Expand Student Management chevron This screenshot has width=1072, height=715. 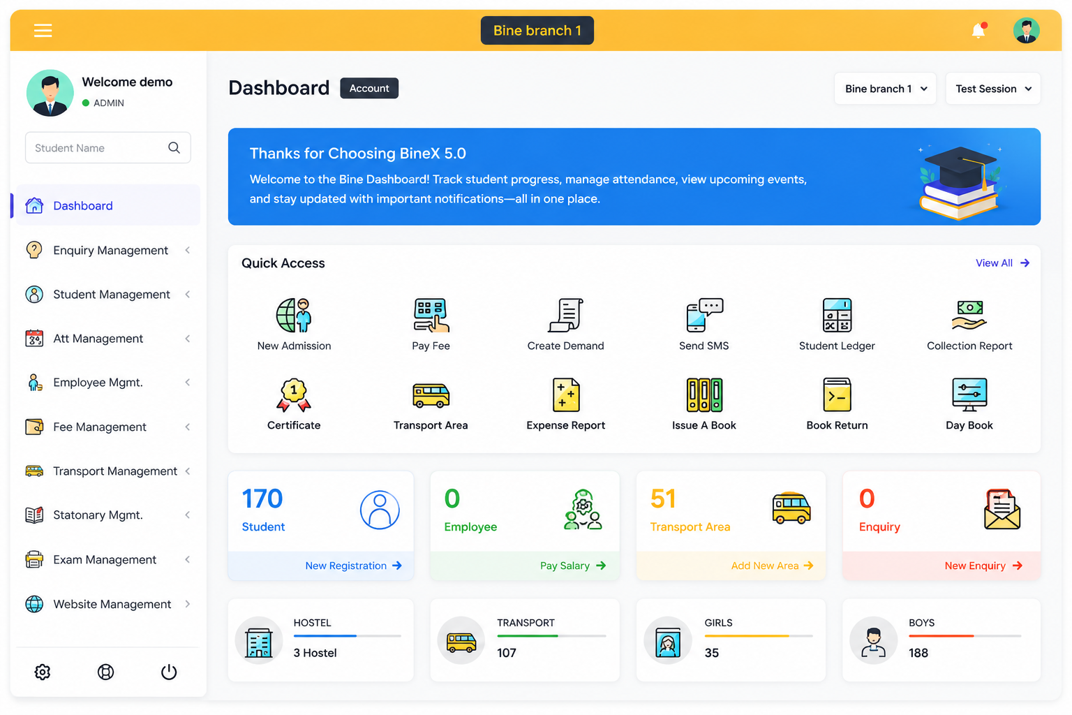pos(188,294)
